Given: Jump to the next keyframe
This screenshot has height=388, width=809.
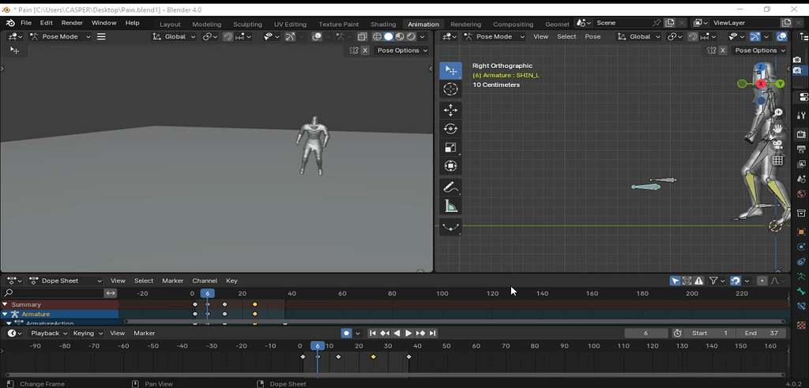Looking at the screenshot, I should [420, 333].
